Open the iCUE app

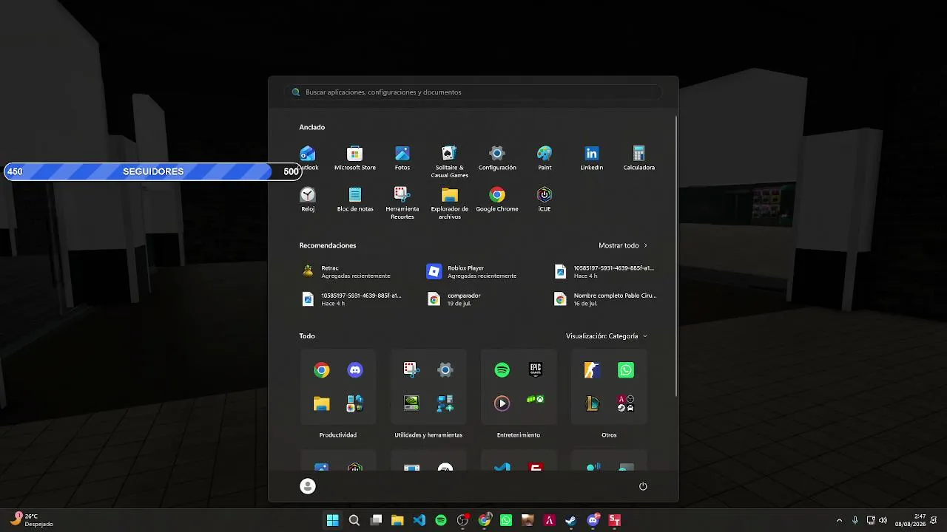coord(545,199)
